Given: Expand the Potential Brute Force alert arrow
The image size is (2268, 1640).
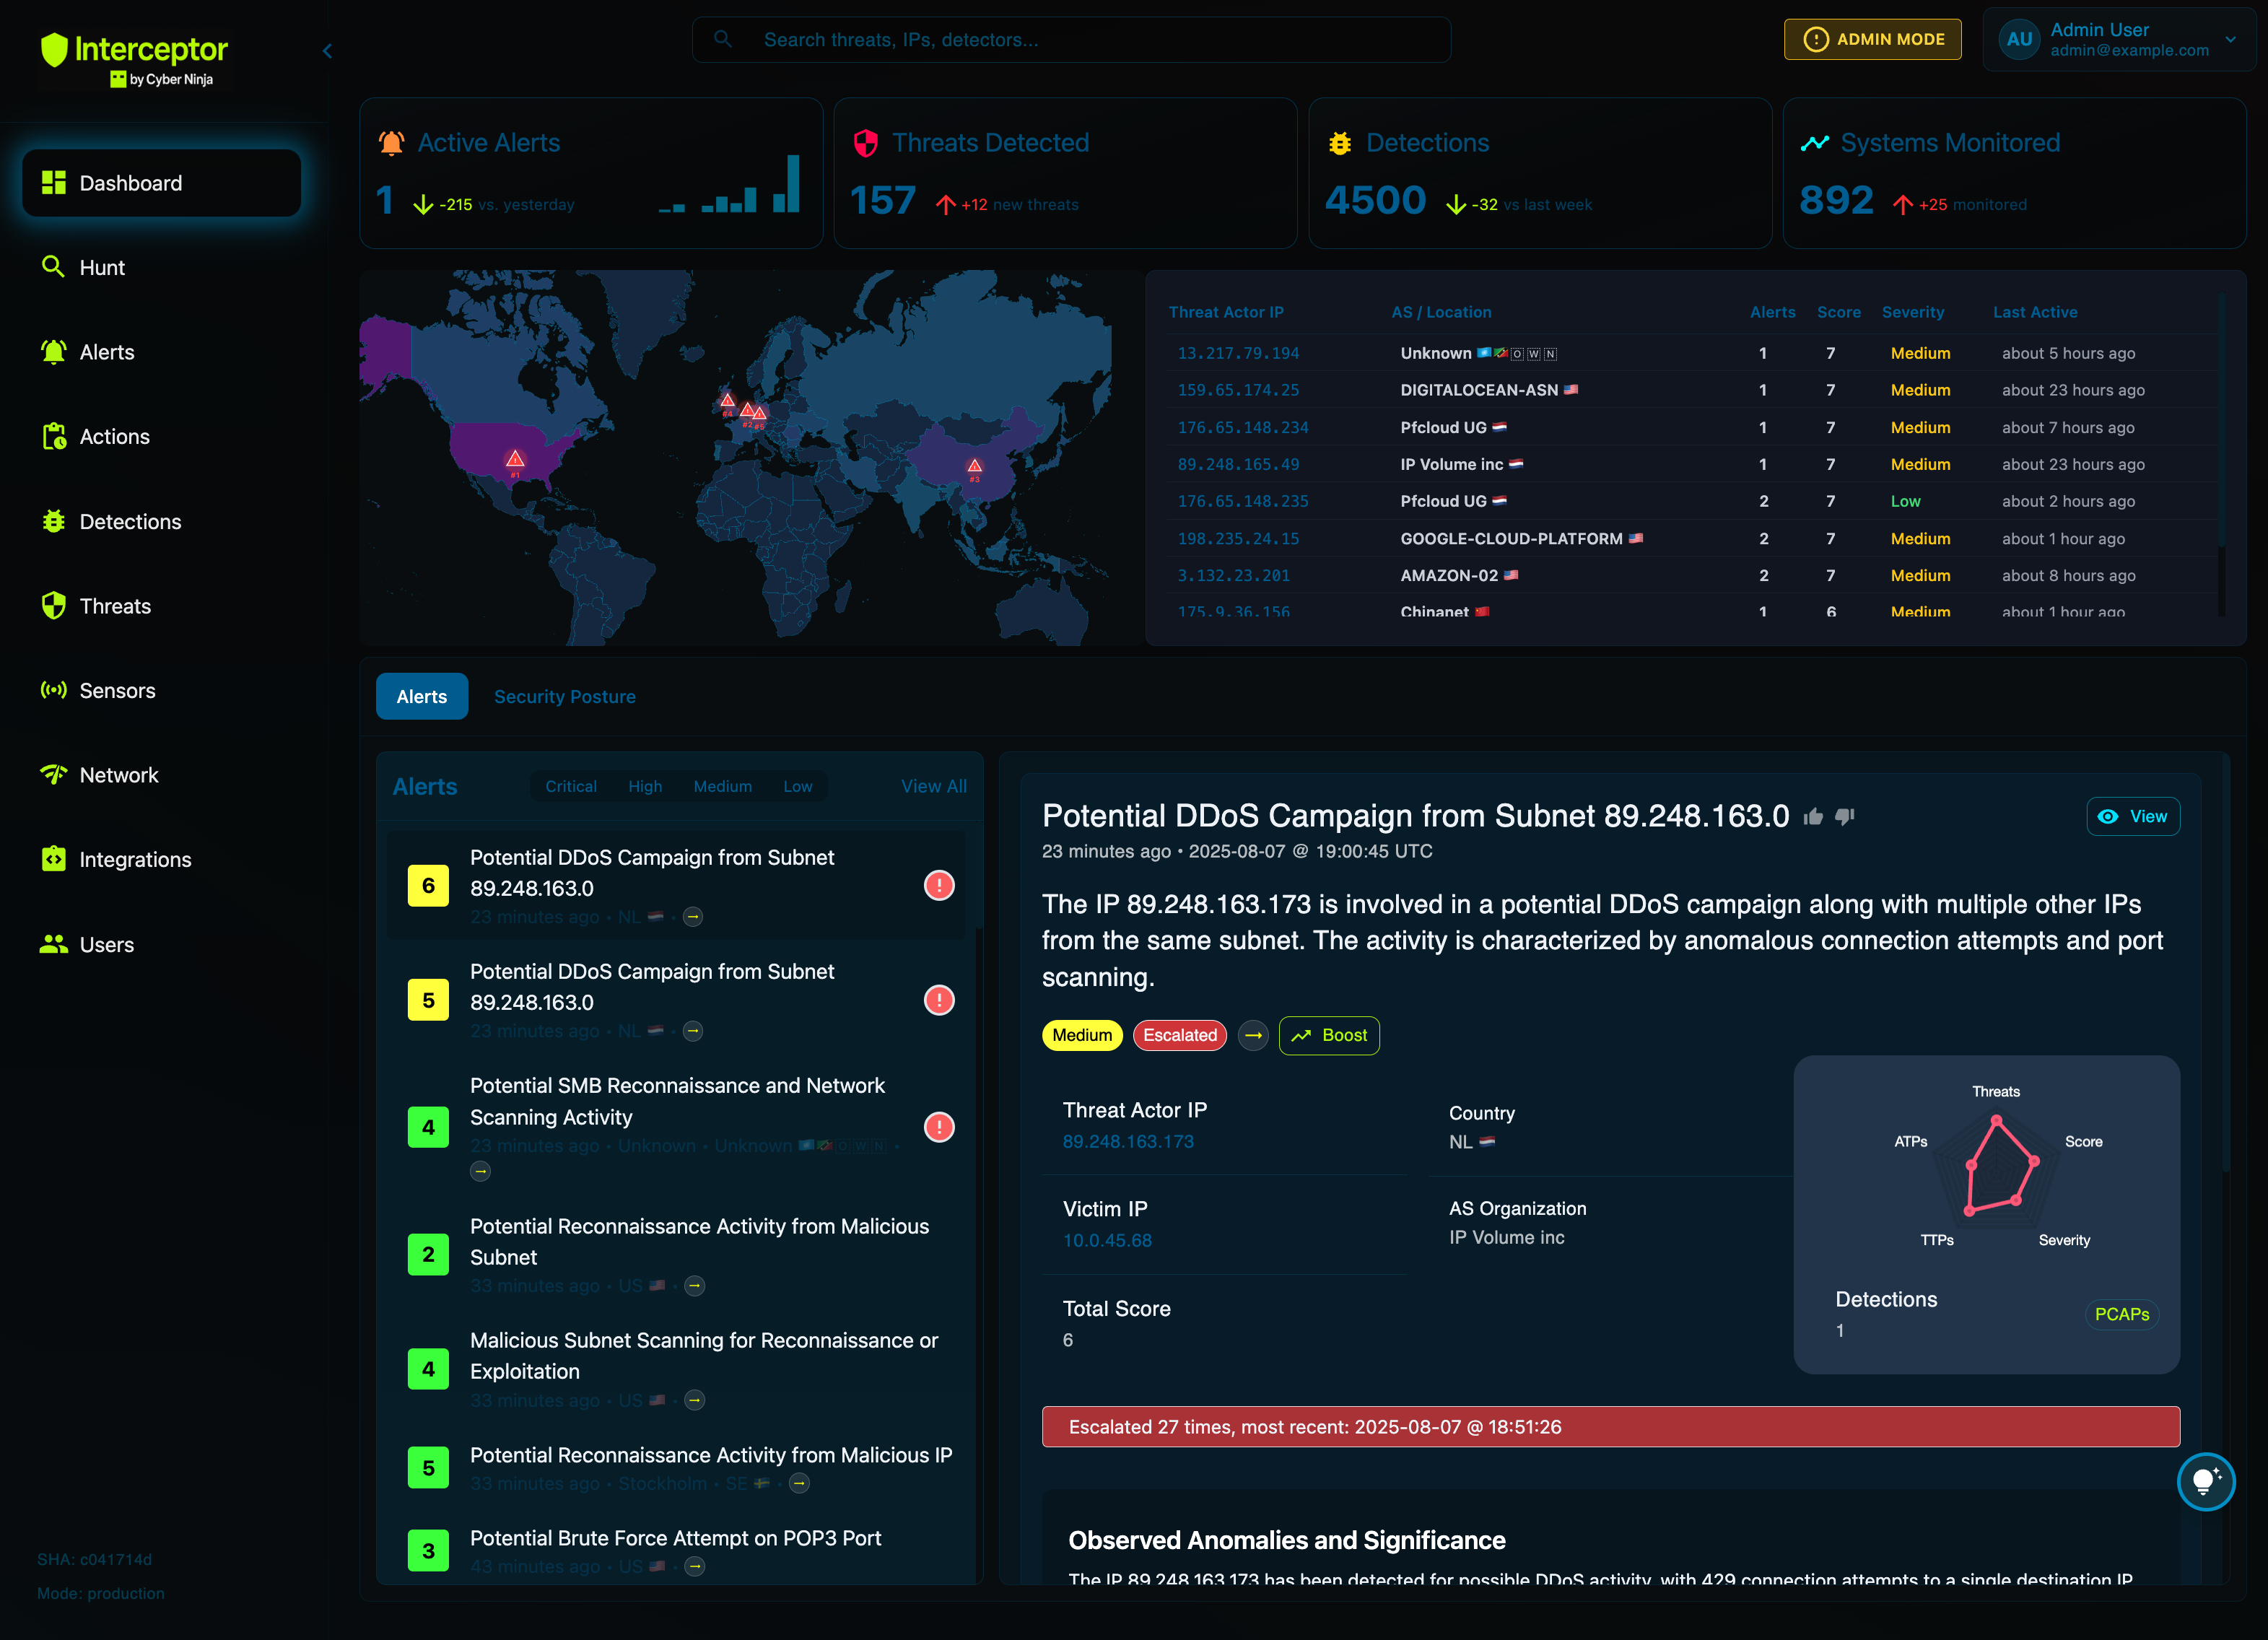Looking at the screenshot, I should pyautogui.click(x=694, y=1566).
